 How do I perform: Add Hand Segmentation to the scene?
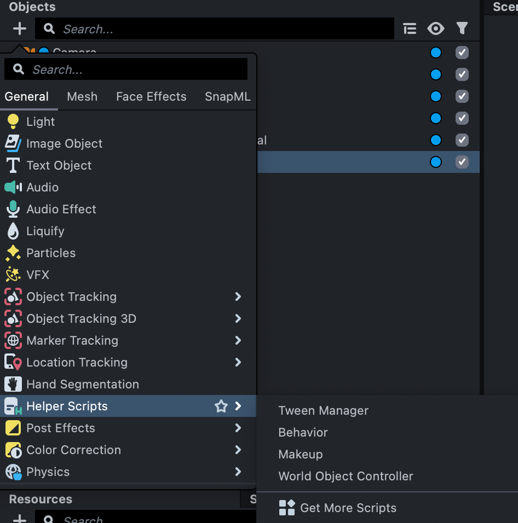pos(82,384)
